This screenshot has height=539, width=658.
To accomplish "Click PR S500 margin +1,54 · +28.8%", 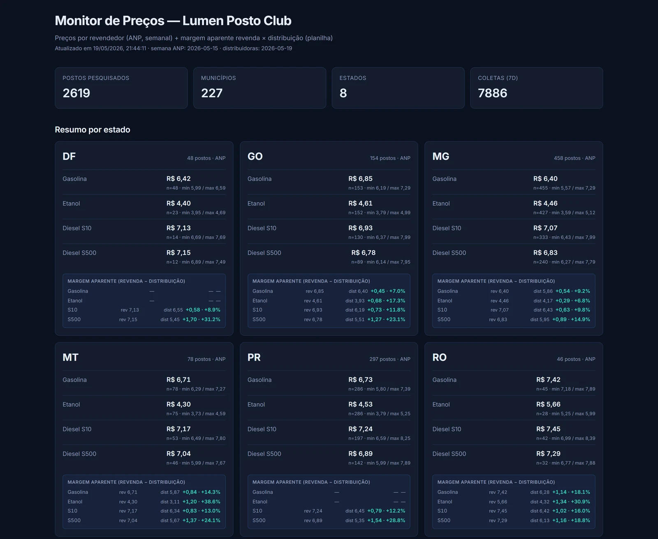I will coord(386,520).
